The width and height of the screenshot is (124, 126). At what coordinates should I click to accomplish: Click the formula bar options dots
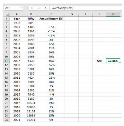click(x=26, y=8)
